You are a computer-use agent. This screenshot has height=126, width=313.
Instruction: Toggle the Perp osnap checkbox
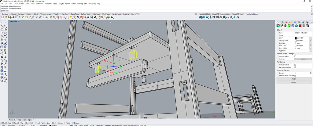35,123
